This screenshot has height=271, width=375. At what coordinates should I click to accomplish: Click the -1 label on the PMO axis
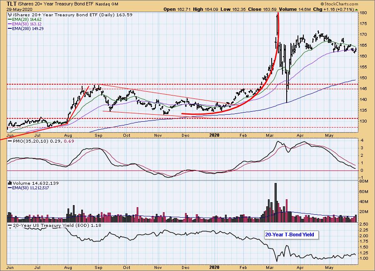(x=362, y=178)
